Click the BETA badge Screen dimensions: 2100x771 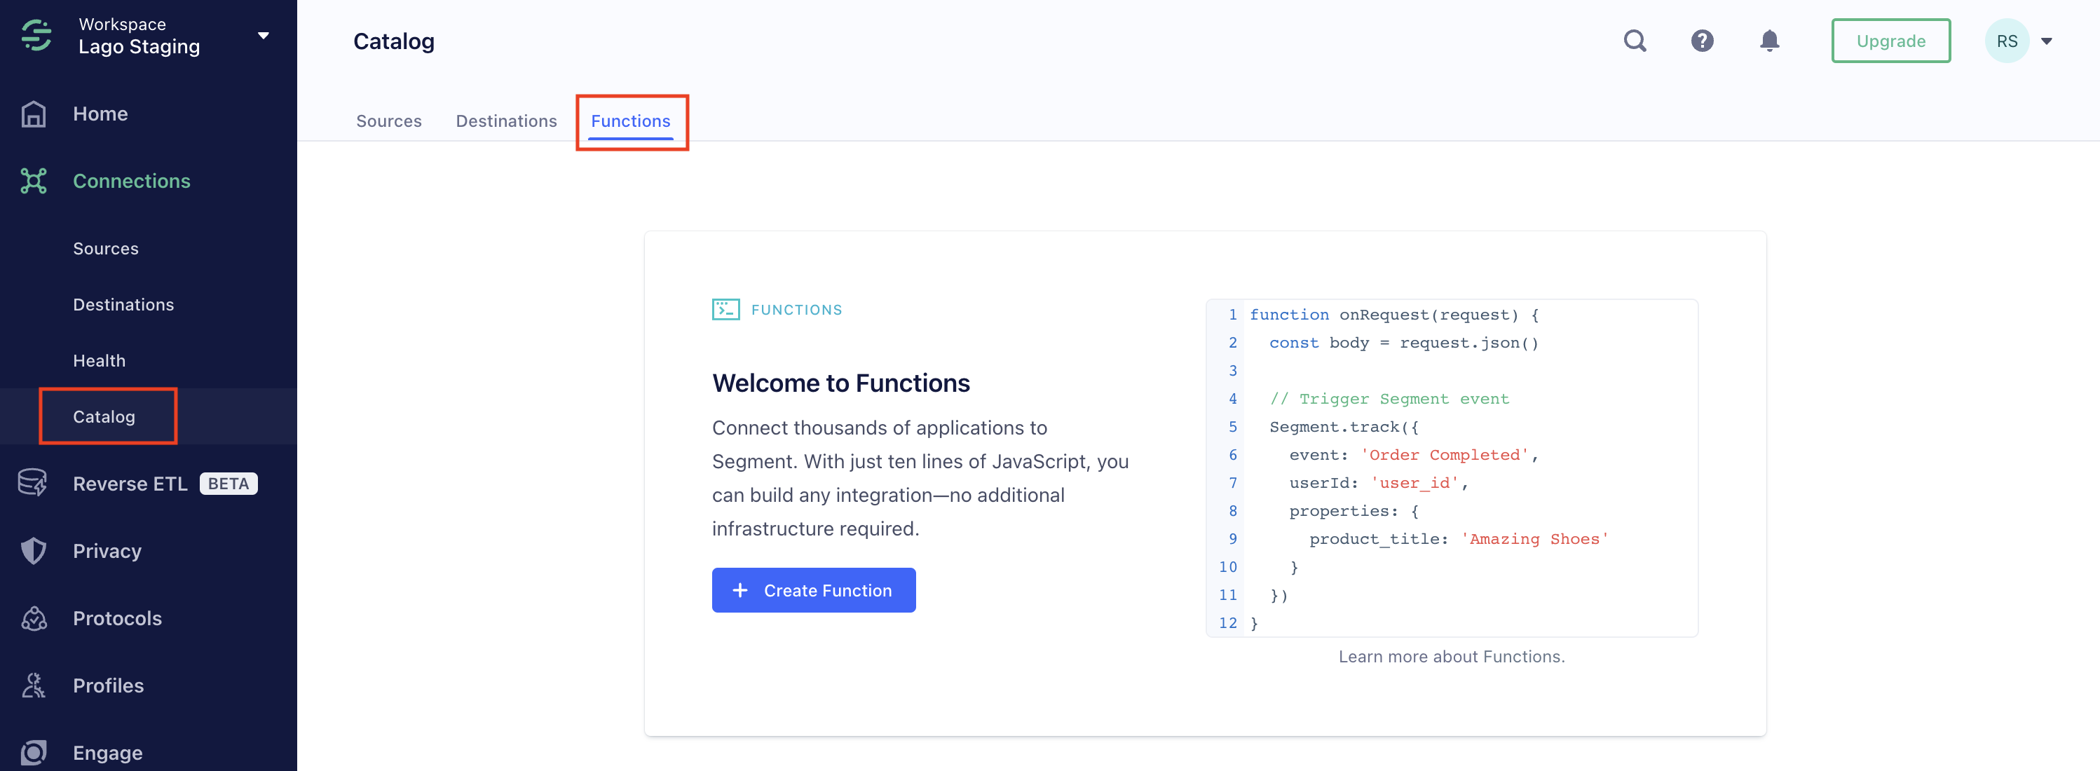[x=229, y=484]
